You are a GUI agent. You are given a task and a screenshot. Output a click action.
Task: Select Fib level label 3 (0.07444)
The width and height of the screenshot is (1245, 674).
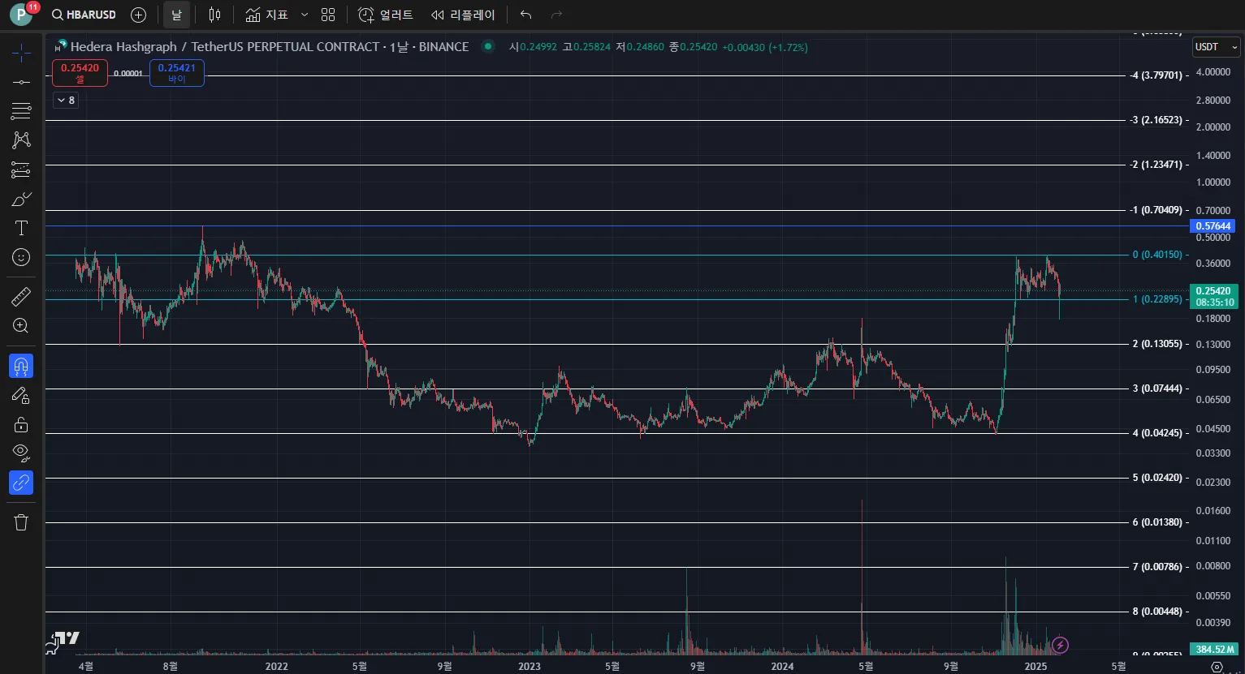click(x=1157, y=389)
